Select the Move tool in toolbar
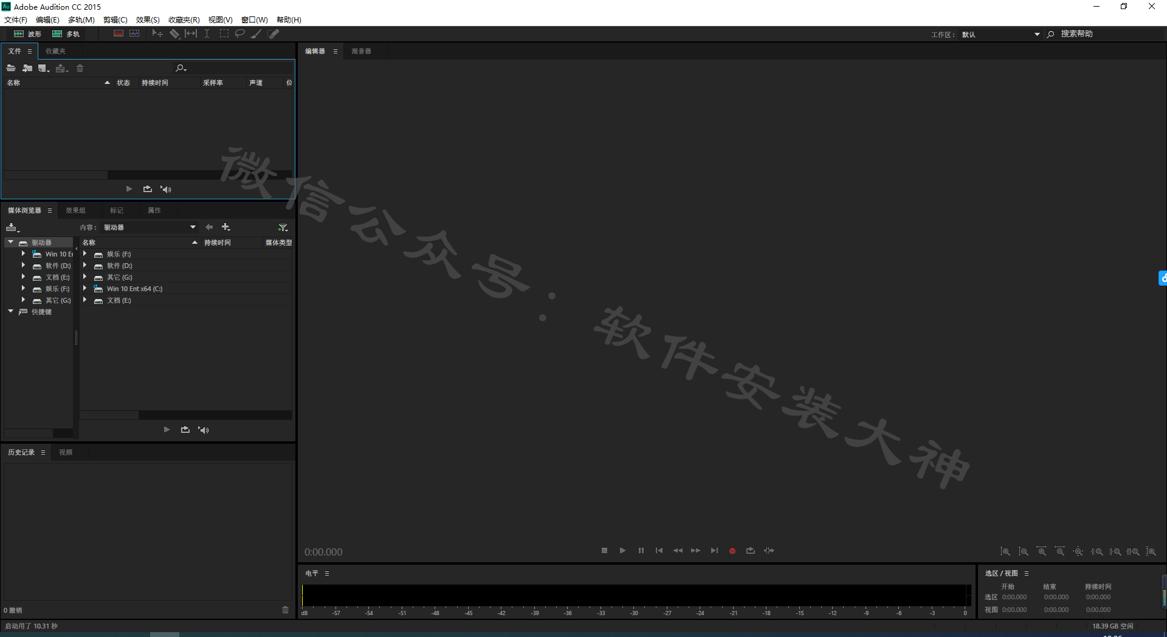This screenshot has height=637, width=1167. (157, 34)
